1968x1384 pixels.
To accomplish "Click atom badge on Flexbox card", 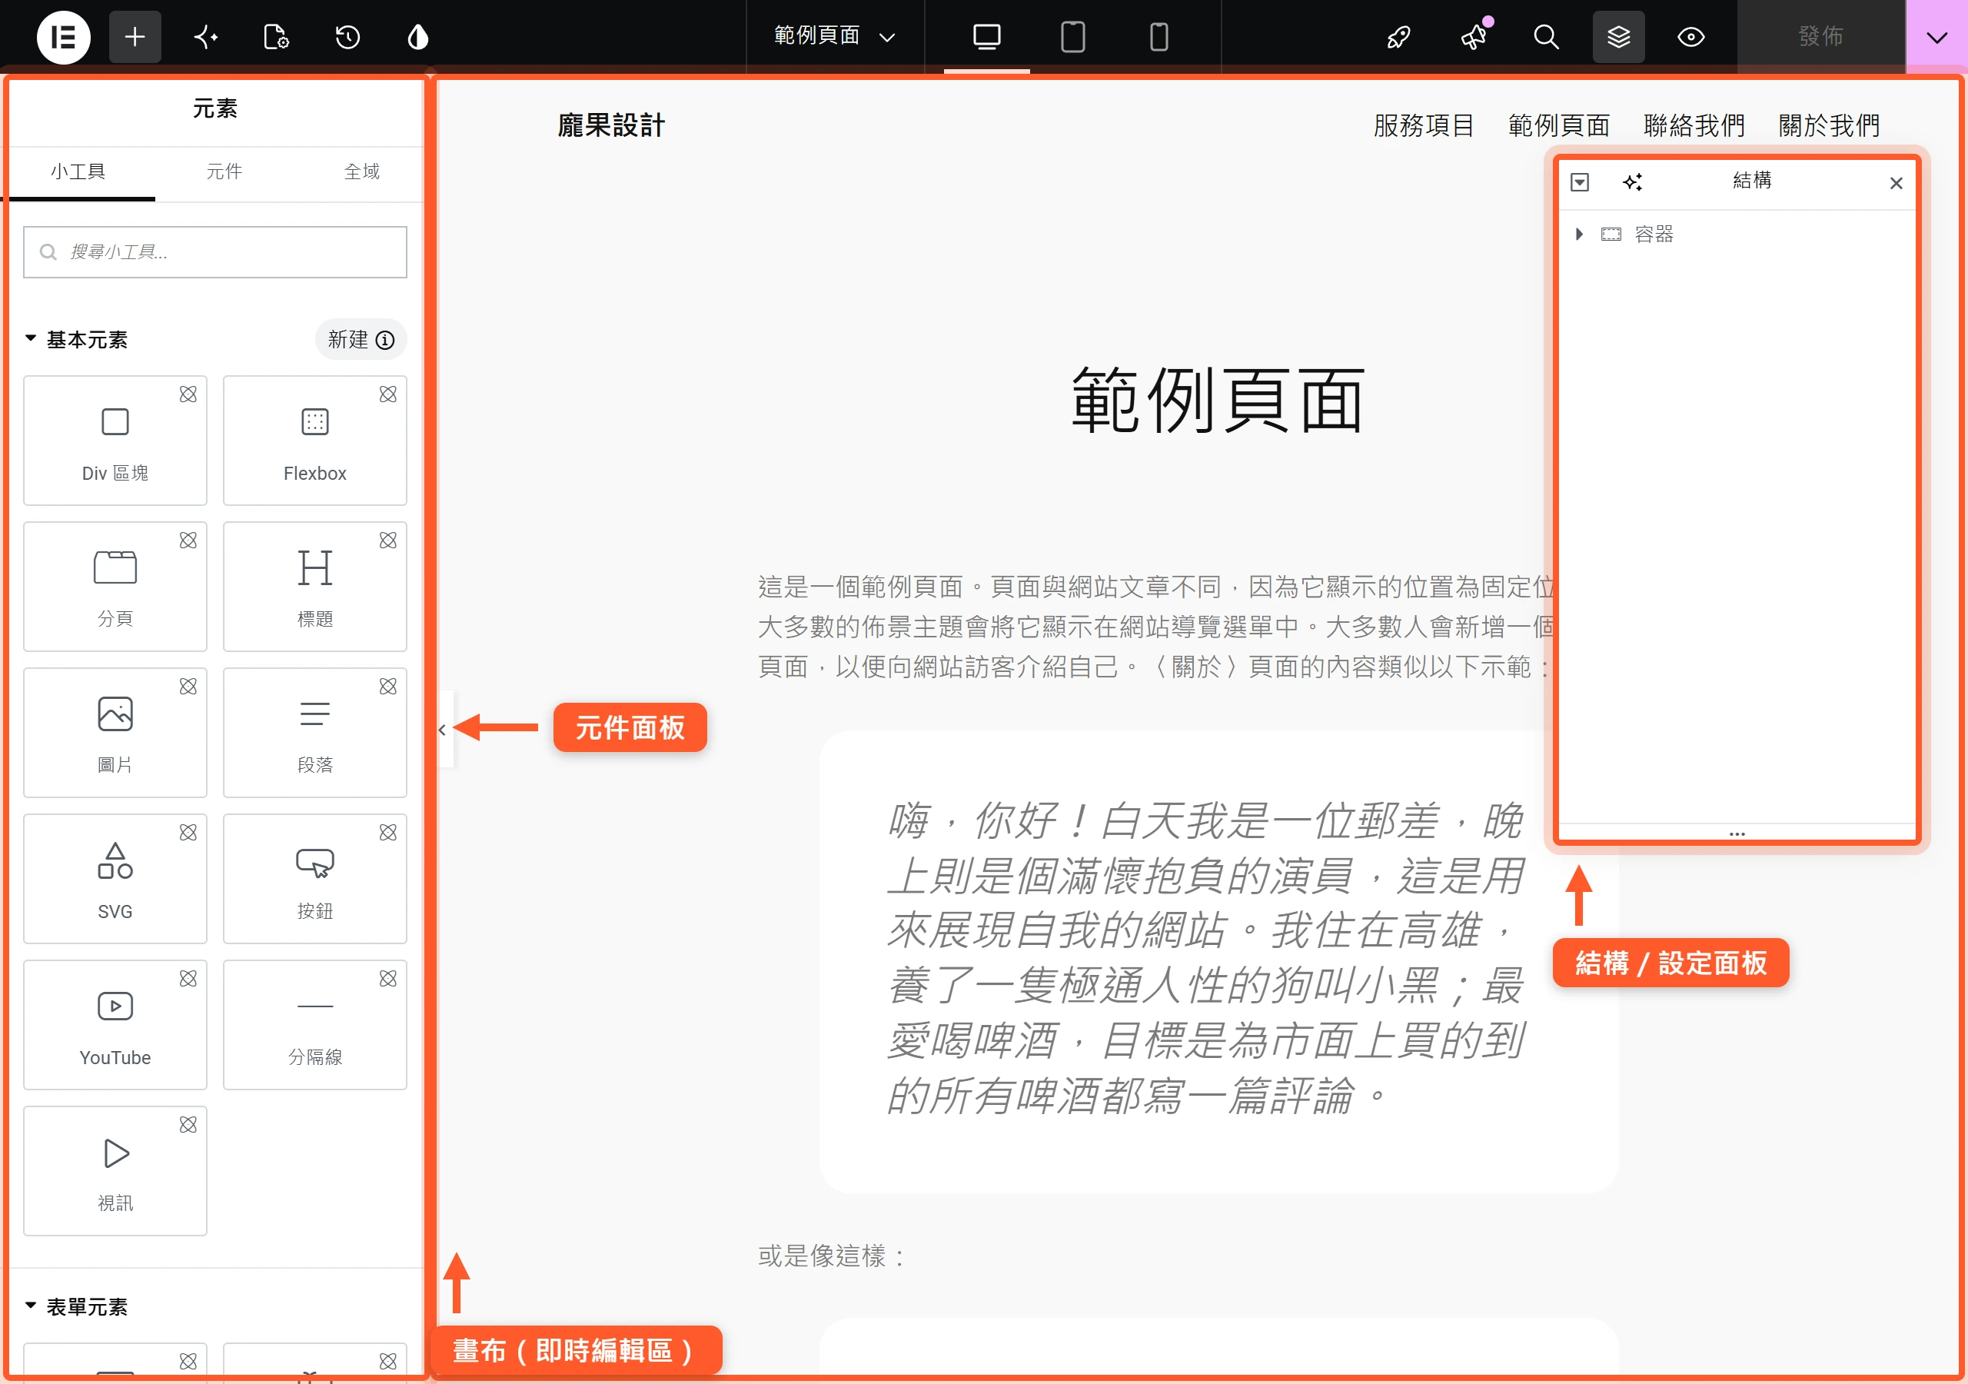I will (x=388, y=394).
